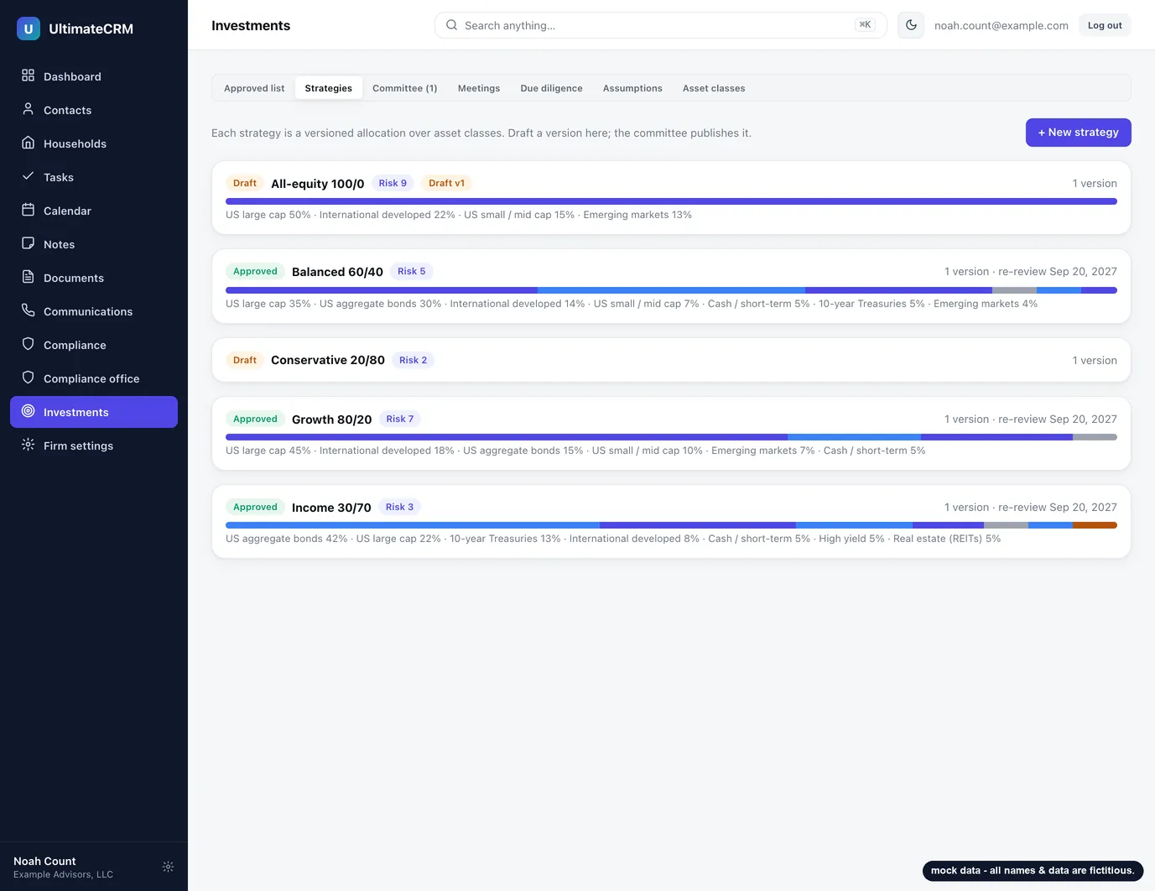Click the Draft v1 badge
This screenshot has height=891, width=1155.
[x=446, y=183]
